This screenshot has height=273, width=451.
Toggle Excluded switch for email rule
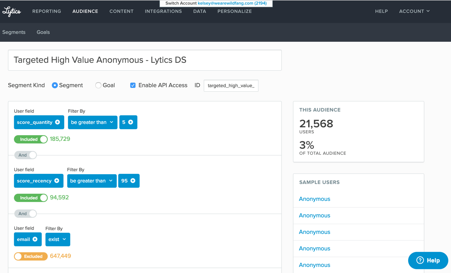pos(31,256)
